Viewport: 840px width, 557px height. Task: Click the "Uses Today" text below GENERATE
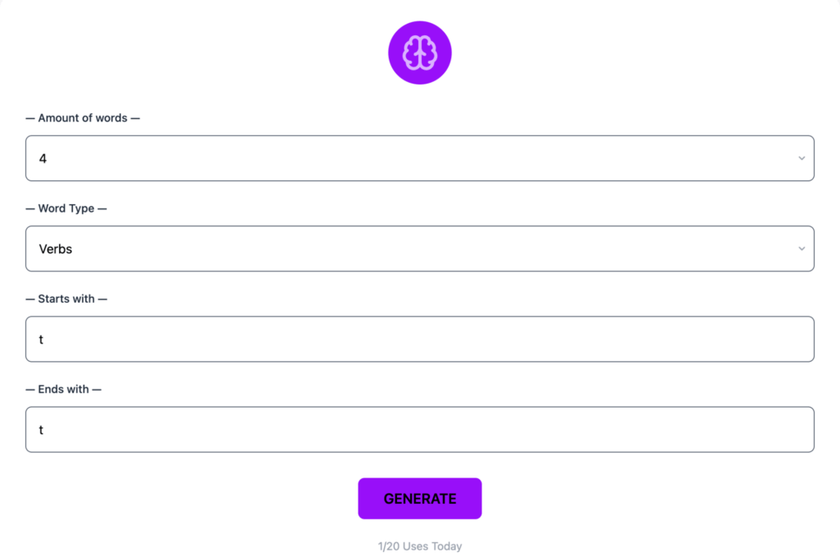click(435, 546)
